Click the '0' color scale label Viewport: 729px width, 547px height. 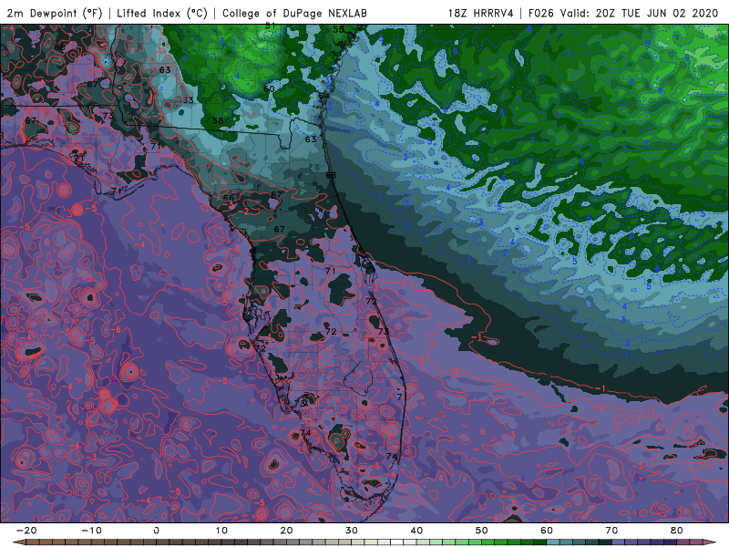coord(157,531)
